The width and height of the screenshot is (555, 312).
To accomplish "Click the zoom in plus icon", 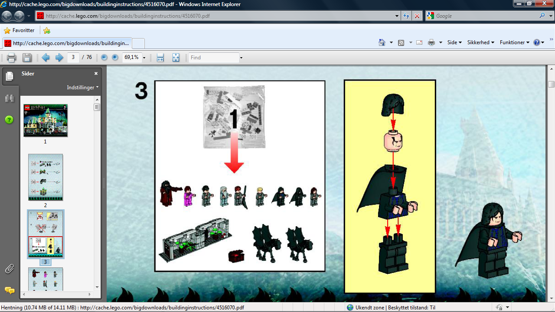I will [115, 57].
